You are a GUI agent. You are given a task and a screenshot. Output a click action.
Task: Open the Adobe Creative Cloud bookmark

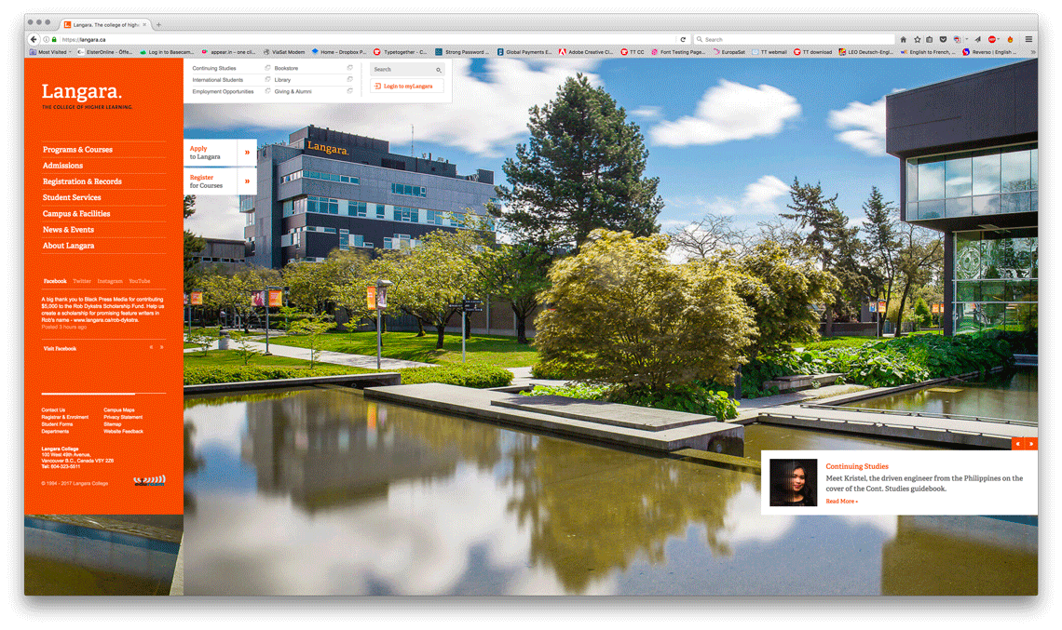click(x=586, y=51)
